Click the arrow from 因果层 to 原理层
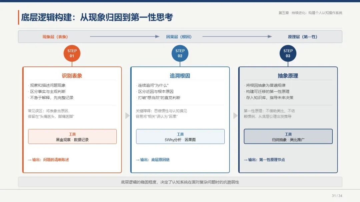This screenshot has width=360, height=202. (x=237, y=36)
